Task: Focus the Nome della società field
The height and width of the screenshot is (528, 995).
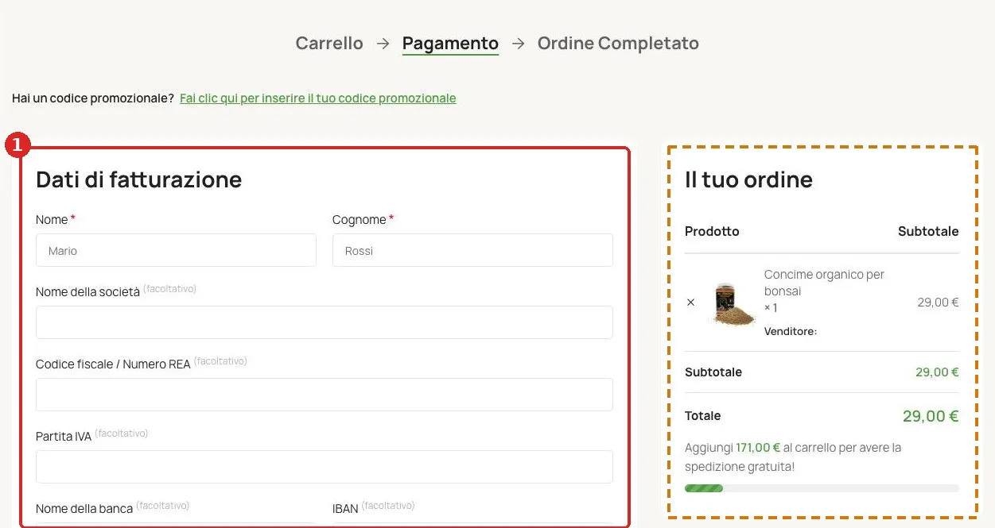Action: [325, 322]
